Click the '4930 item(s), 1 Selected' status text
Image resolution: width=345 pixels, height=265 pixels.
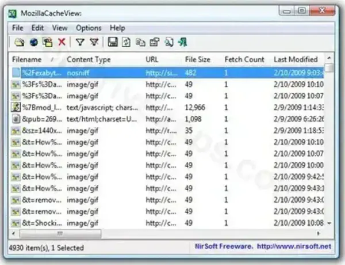click(46, 248)
